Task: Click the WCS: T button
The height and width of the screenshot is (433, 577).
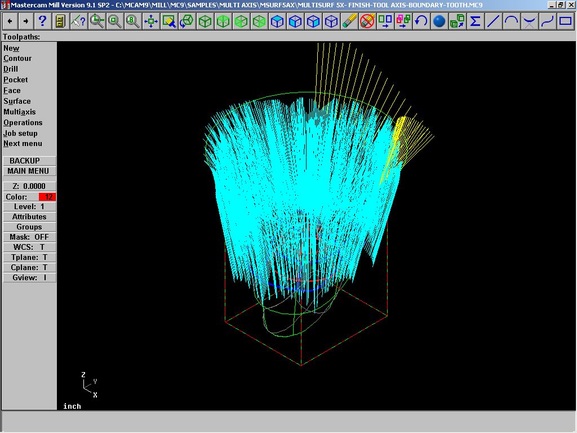Action: click(x=29, y=248)
